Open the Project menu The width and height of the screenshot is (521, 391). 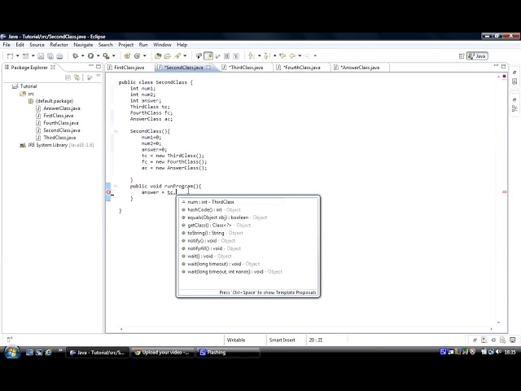click(125, 45)
